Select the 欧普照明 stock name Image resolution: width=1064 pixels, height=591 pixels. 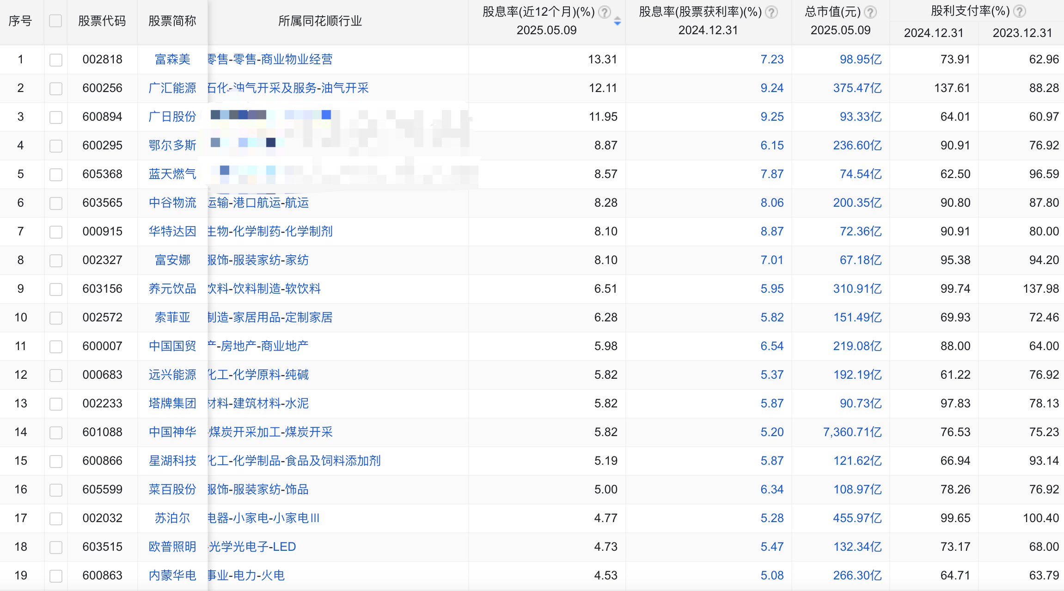[172, 547]
